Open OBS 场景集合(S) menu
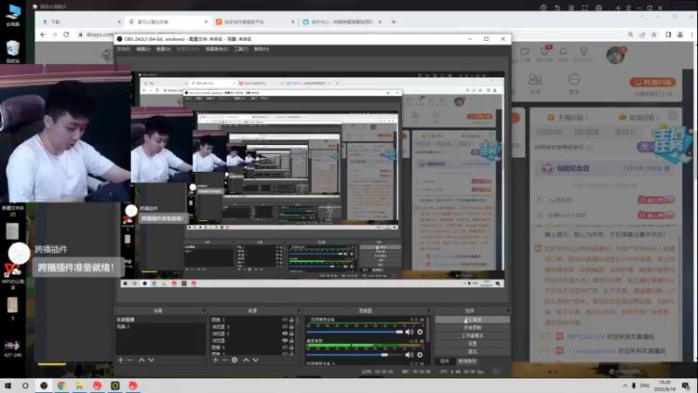The height and width of the screenshot is (393, 698). 216,49
